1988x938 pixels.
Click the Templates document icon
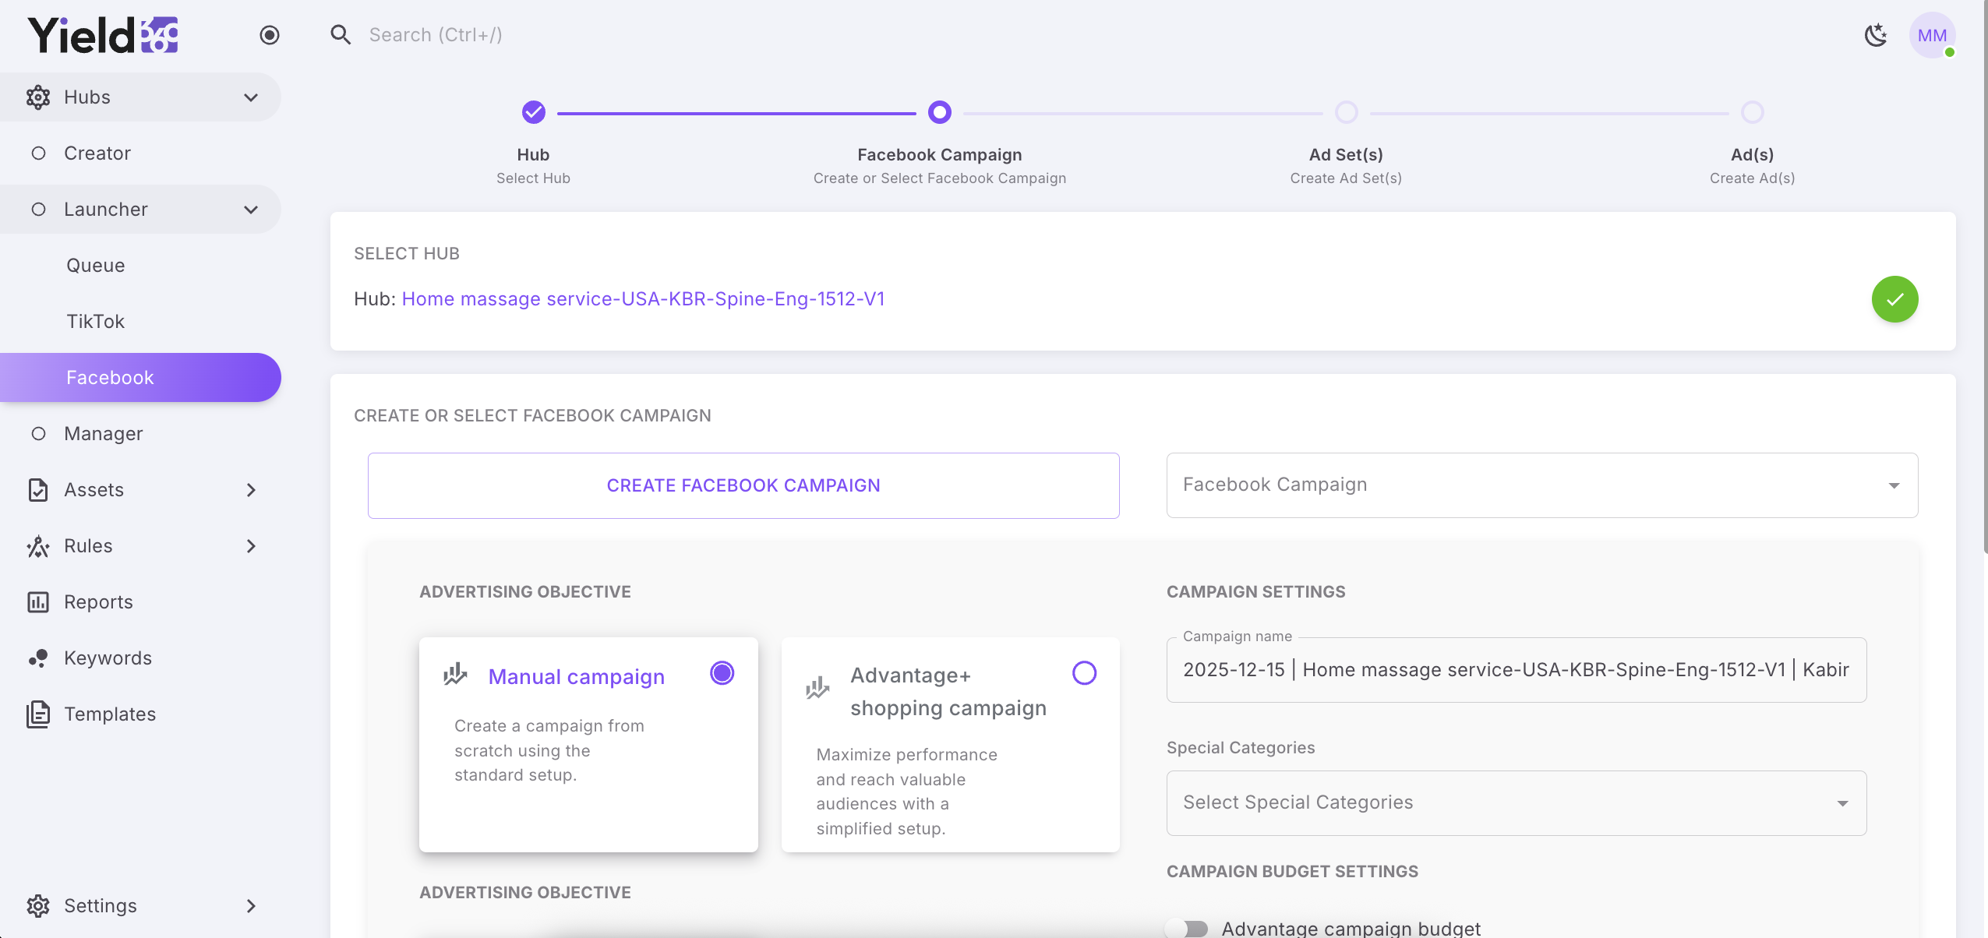(x=38, y=714)
